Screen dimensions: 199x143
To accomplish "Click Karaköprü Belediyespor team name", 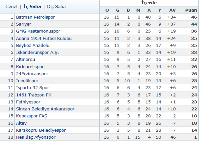I will point(41,130).
